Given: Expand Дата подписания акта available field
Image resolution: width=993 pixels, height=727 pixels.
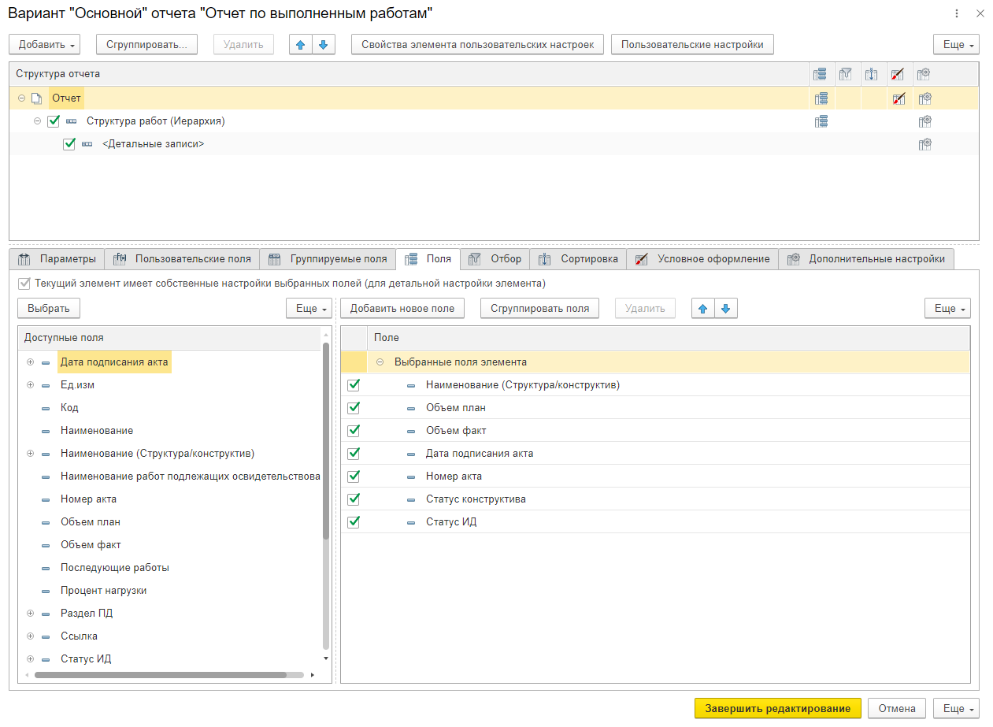Looking at the screenshot, I should 31,362.
